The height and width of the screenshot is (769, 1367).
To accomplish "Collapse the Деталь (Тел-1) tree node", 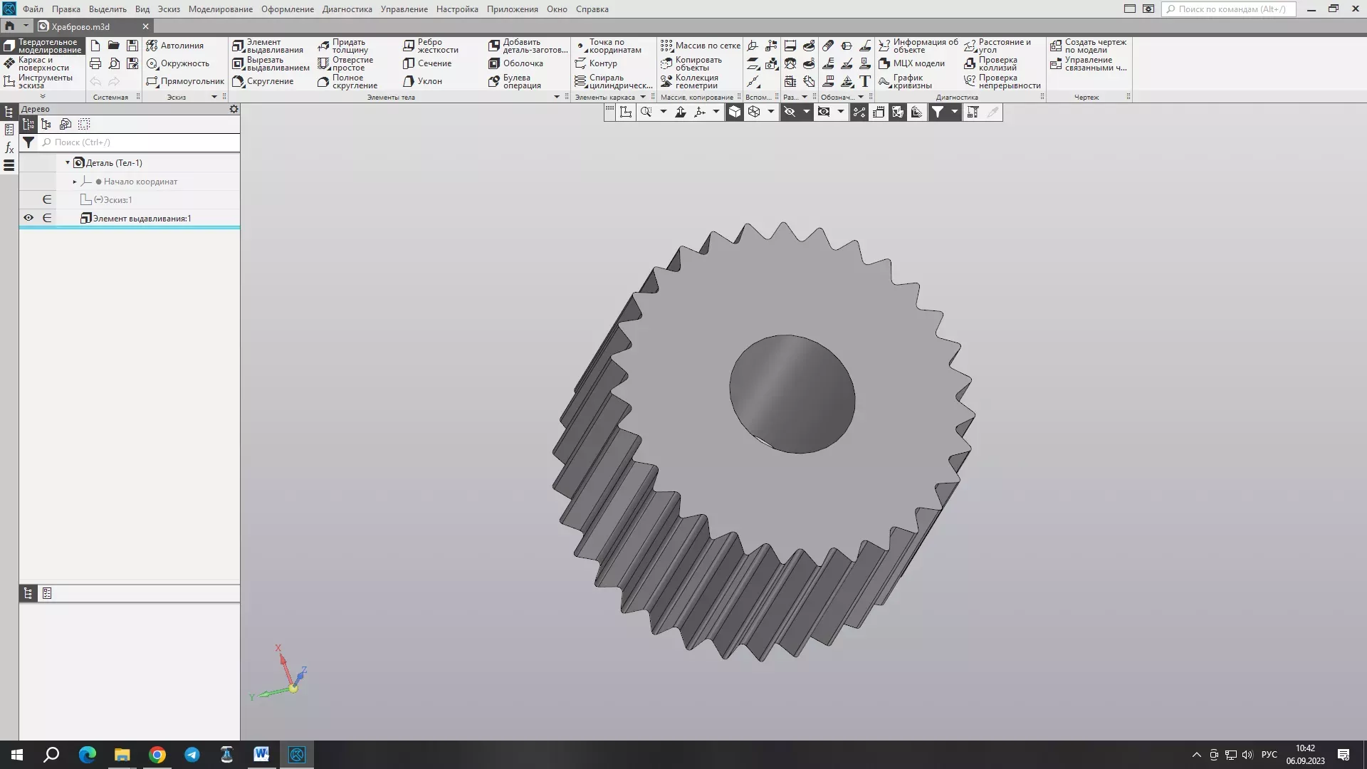I will click(68, 163).
